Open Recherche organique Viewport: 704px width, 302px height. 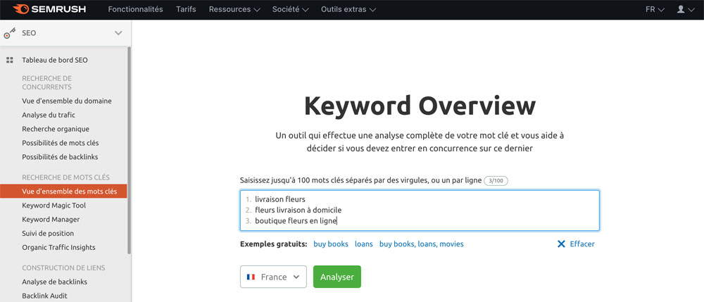pos(56,129)
